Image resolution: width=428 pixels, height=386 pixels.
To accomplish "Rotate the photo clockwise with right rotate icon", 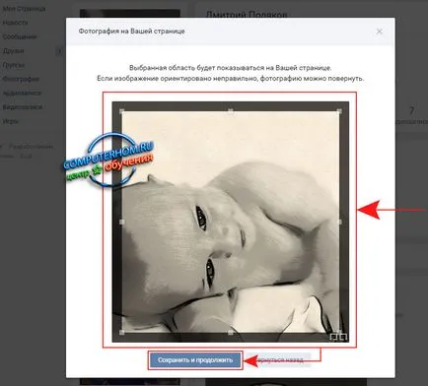I will pyautogui.click(x=343, y=337).
